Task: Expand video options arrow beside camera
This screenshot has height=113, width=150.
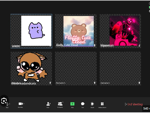Action: click(24, 104)
